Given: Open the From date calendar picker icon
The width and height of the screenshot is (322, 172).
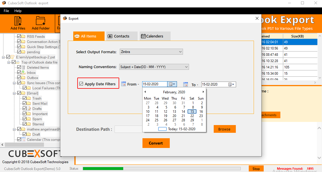Looking at the screenshot, I should 172,84.
